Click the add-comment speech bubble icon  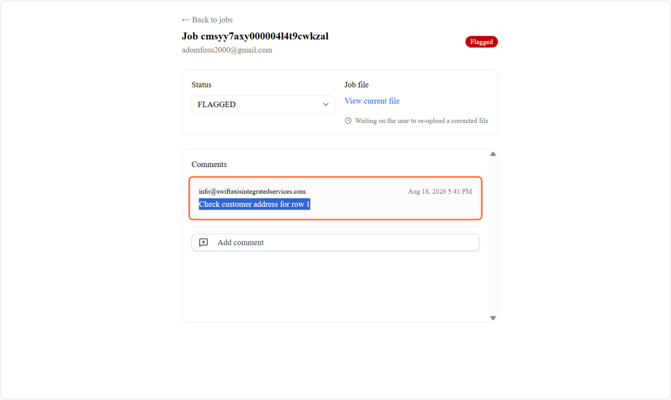[x=204, y=242]
